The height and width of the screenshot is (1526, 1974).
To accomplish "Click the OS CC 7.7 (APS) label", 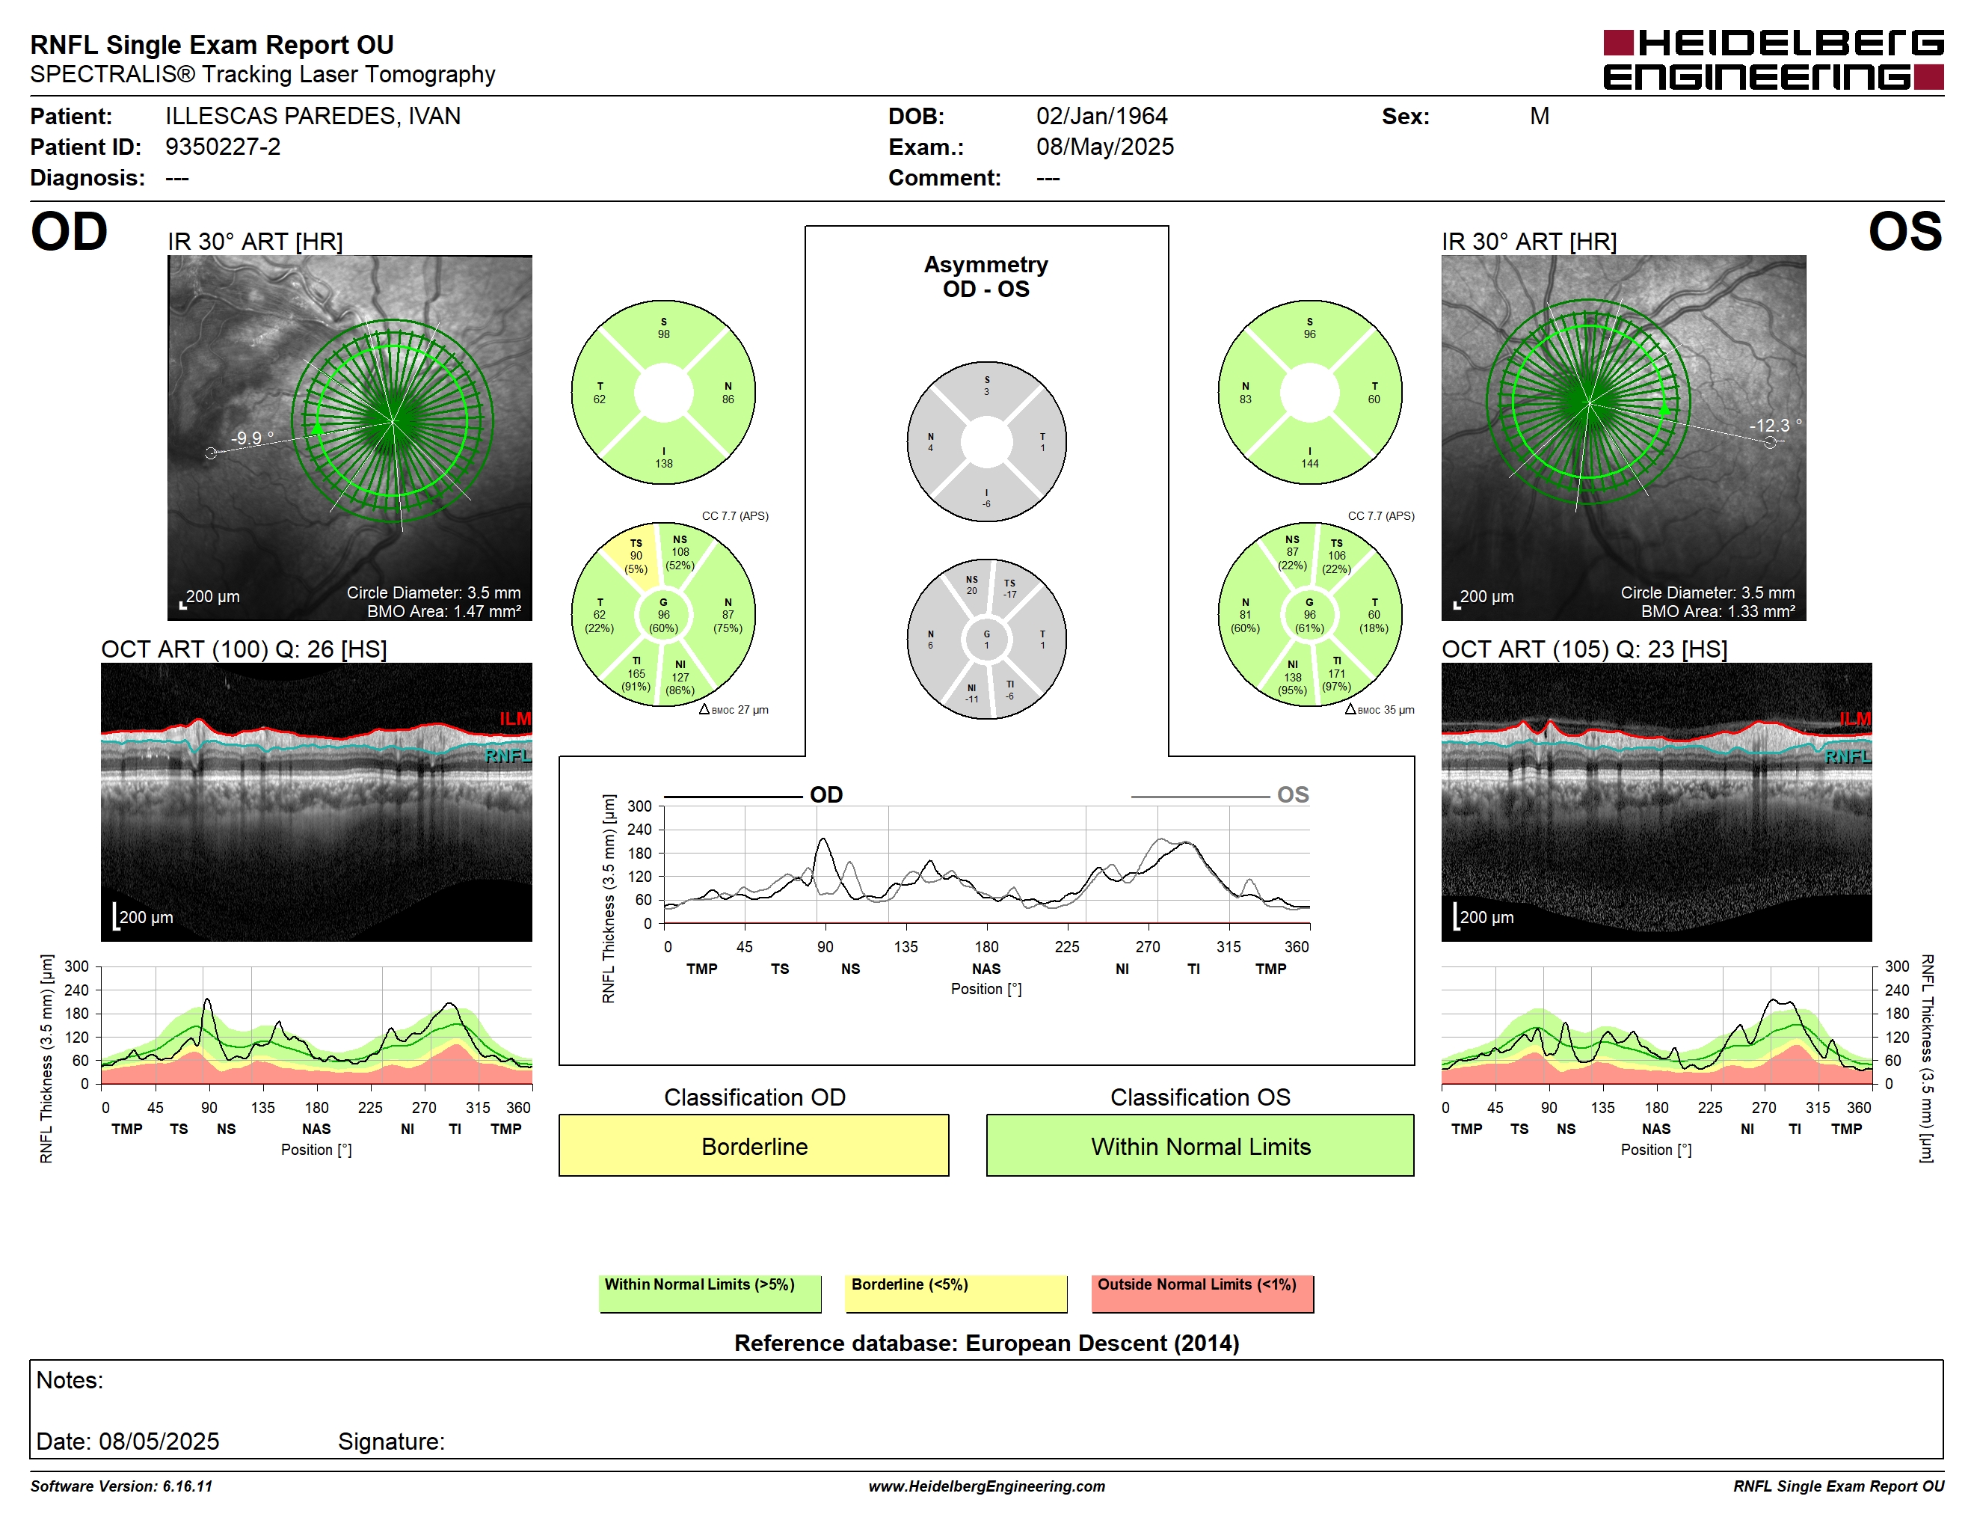I will click(1381, 516).
